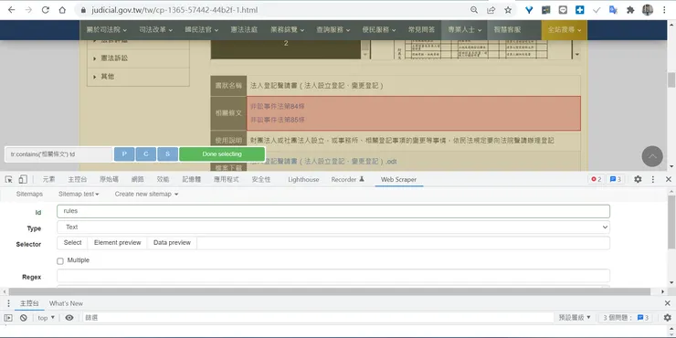Click the red error count badge
Image resolution: width=676 pixels, height=338 pixels.
point(597,179)
